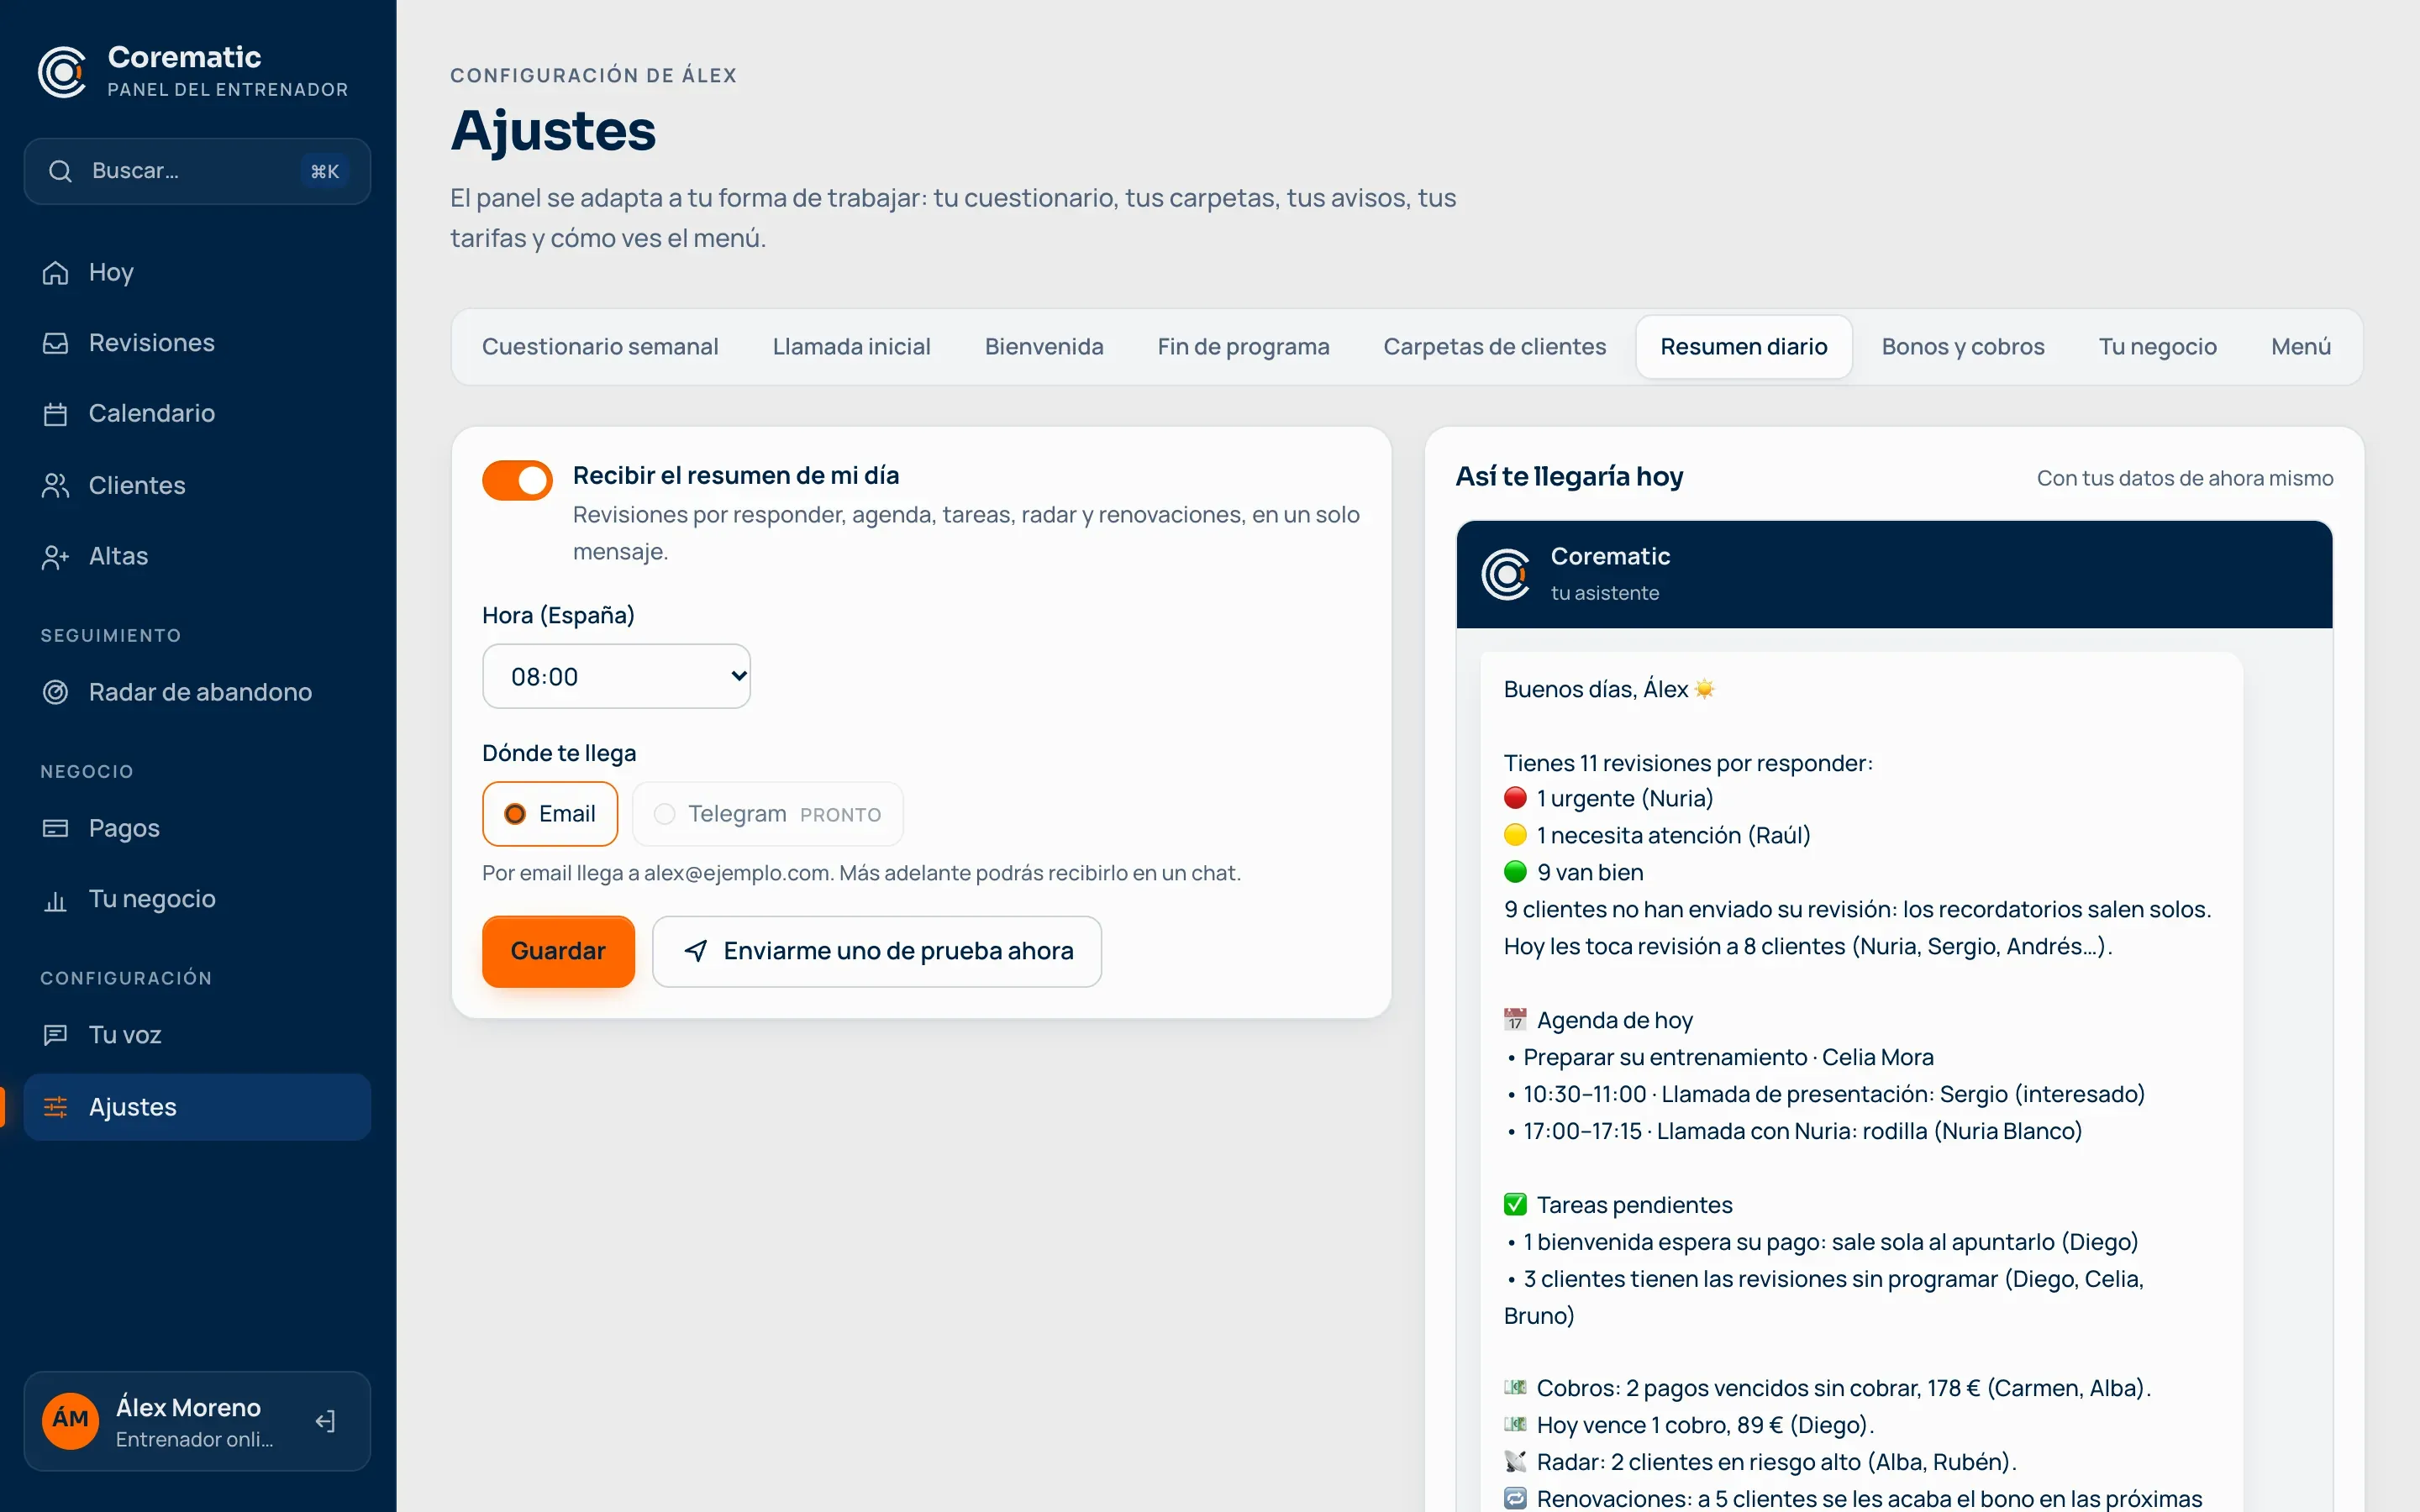
Task: Click the Ajustes sliders icon
Action: tap(55, 1107)
